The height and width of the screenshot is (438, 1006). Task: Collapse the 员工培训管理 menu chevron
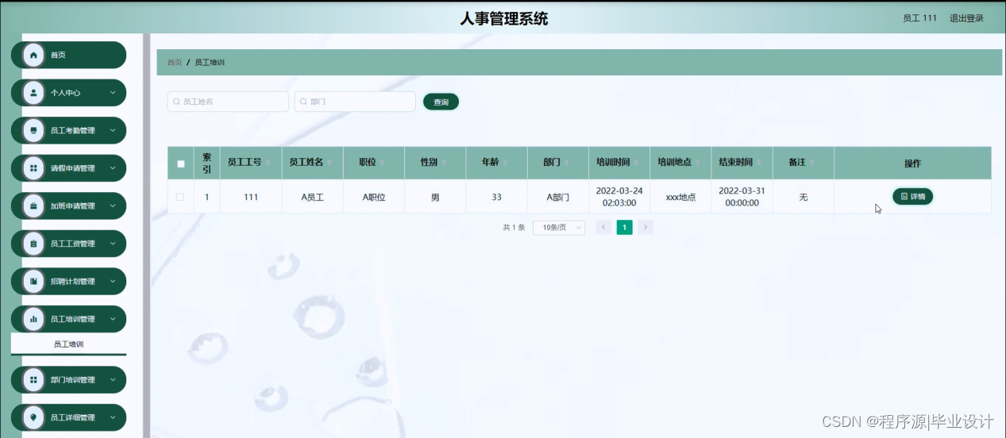coord(113,319)
